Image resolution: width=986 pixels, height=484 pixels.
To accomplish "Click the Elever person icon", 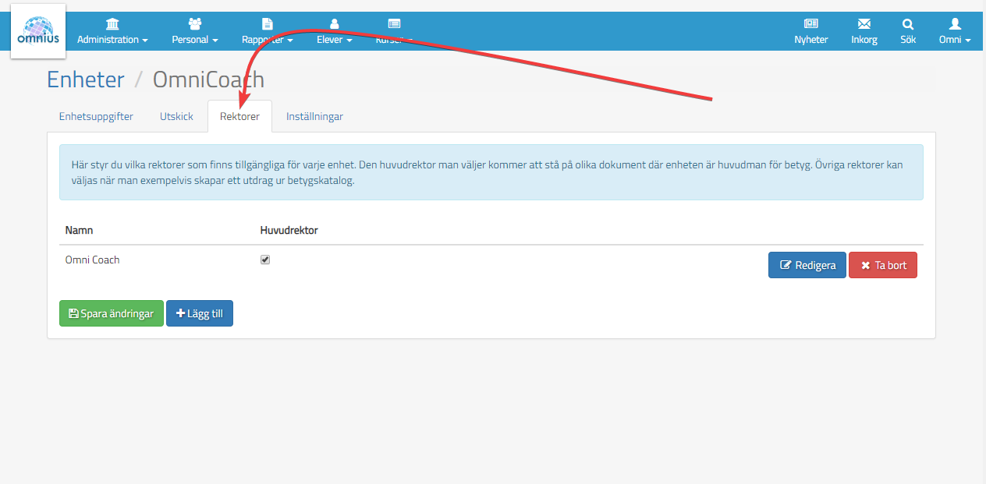I will coord(335,24).
